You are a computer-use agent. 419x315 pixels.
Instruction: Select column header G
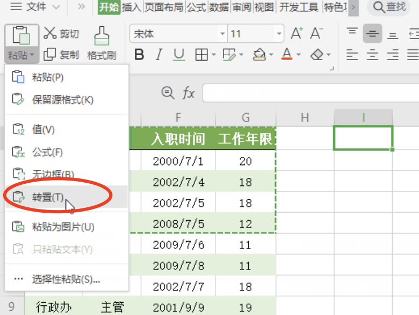[245, 117]
